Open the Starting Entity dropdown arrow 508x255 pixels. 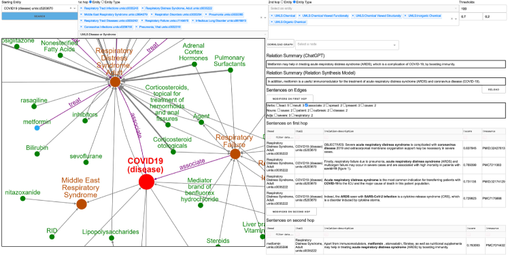tap(75, 7)
